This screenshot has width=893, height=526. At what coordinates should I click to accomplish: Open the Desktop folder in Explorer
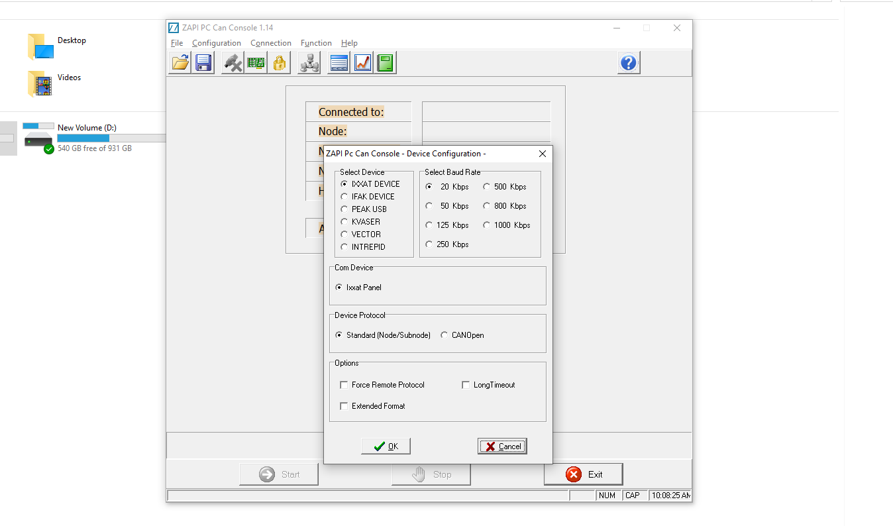(57, 46)
